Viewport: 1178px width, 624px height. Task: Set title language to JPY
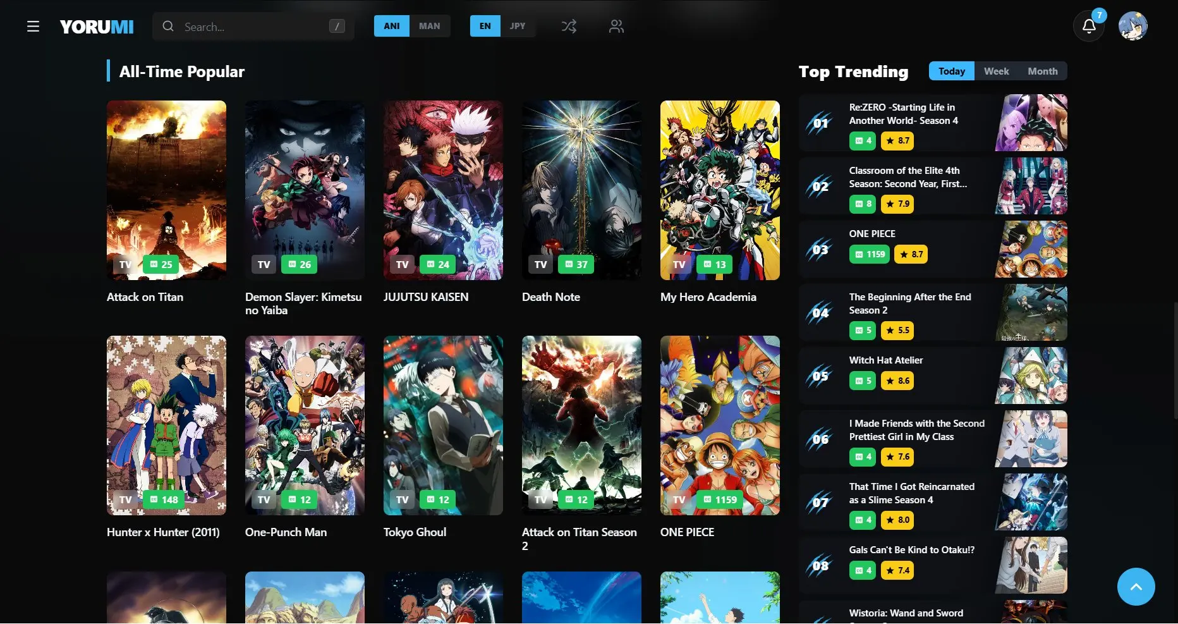[x=518, y=26]
